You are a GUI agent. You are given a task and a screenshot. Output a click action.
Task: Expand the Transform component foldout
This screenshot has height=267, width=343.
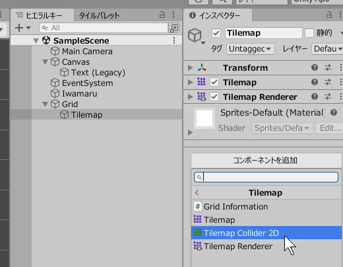coord(191,68)
